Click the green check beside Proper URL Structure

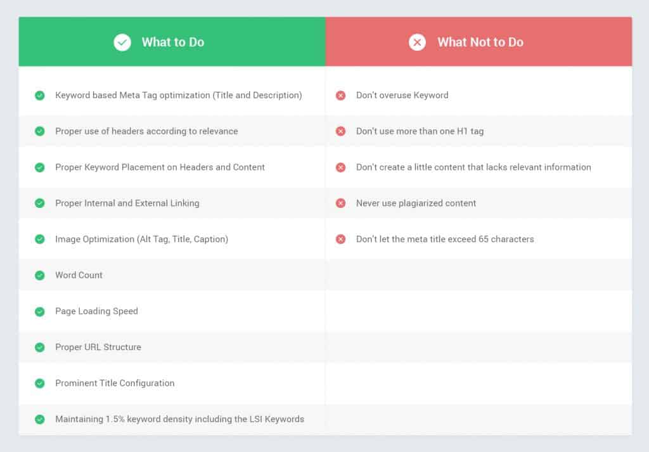click(x=40, y=347)
